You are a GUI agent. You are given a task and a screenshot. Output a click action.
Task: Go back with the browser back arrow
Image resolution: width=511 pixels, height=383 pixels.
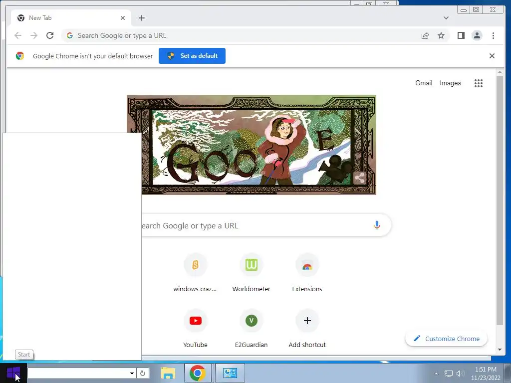[x=18, y=35]
